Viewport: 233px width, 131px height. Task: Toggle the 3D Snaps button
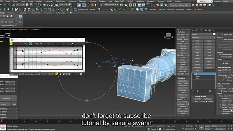click(x=84, y=5)
